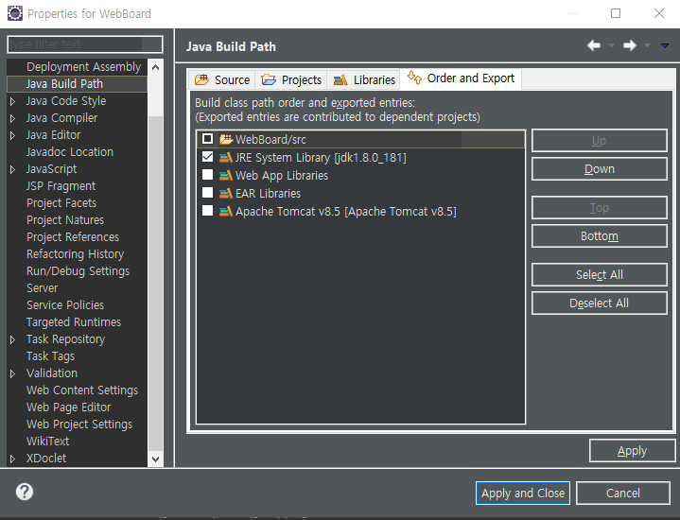This screenshot has width=680, height=520.
Task: Click the Bottom button
Action: 600,236
